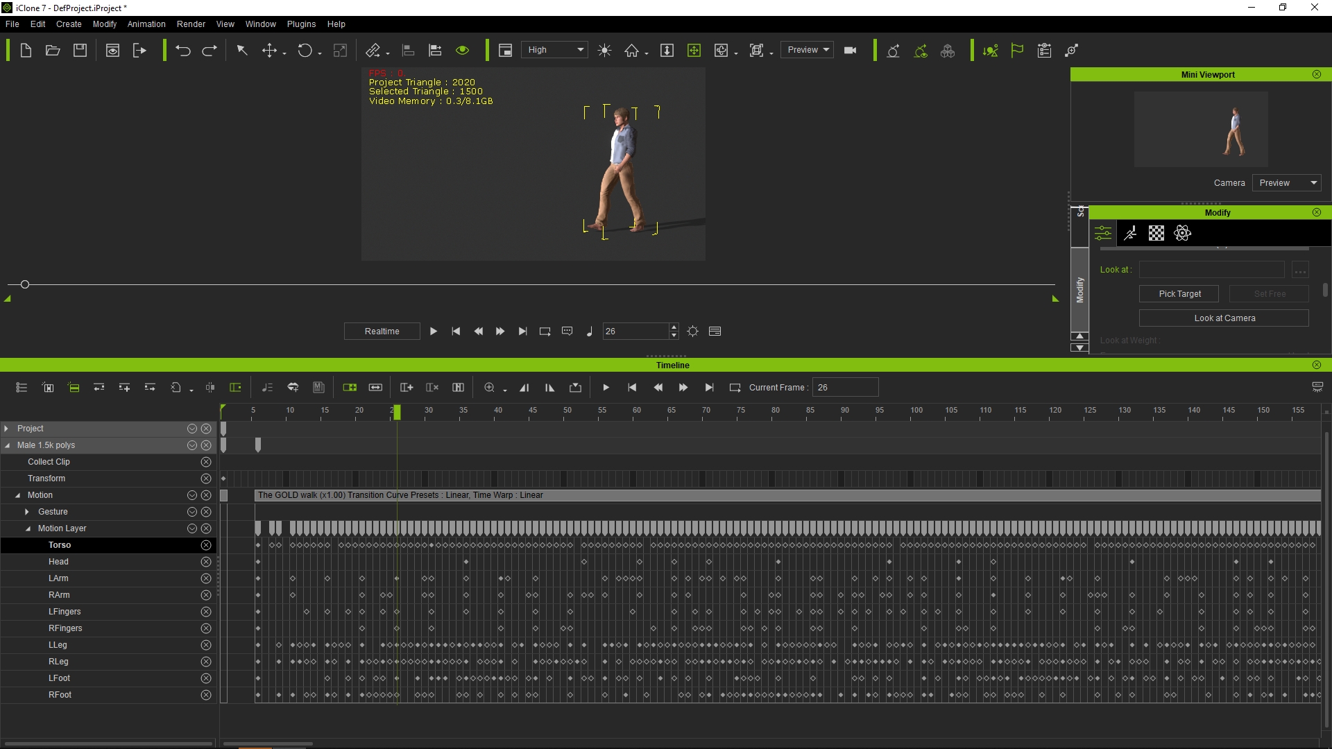Open the Modify panel sliders tab icon
Viewport: 1332px width, 749px height.
(x=1103, y=233)
